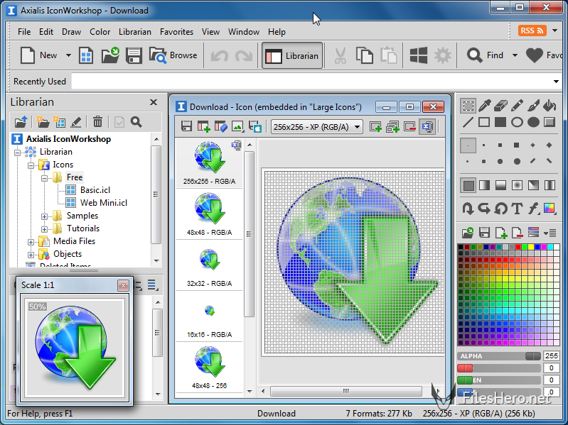Expand the Tutorials folder
The width and height of the screenshot is (568, 425).
coord(44,229)
